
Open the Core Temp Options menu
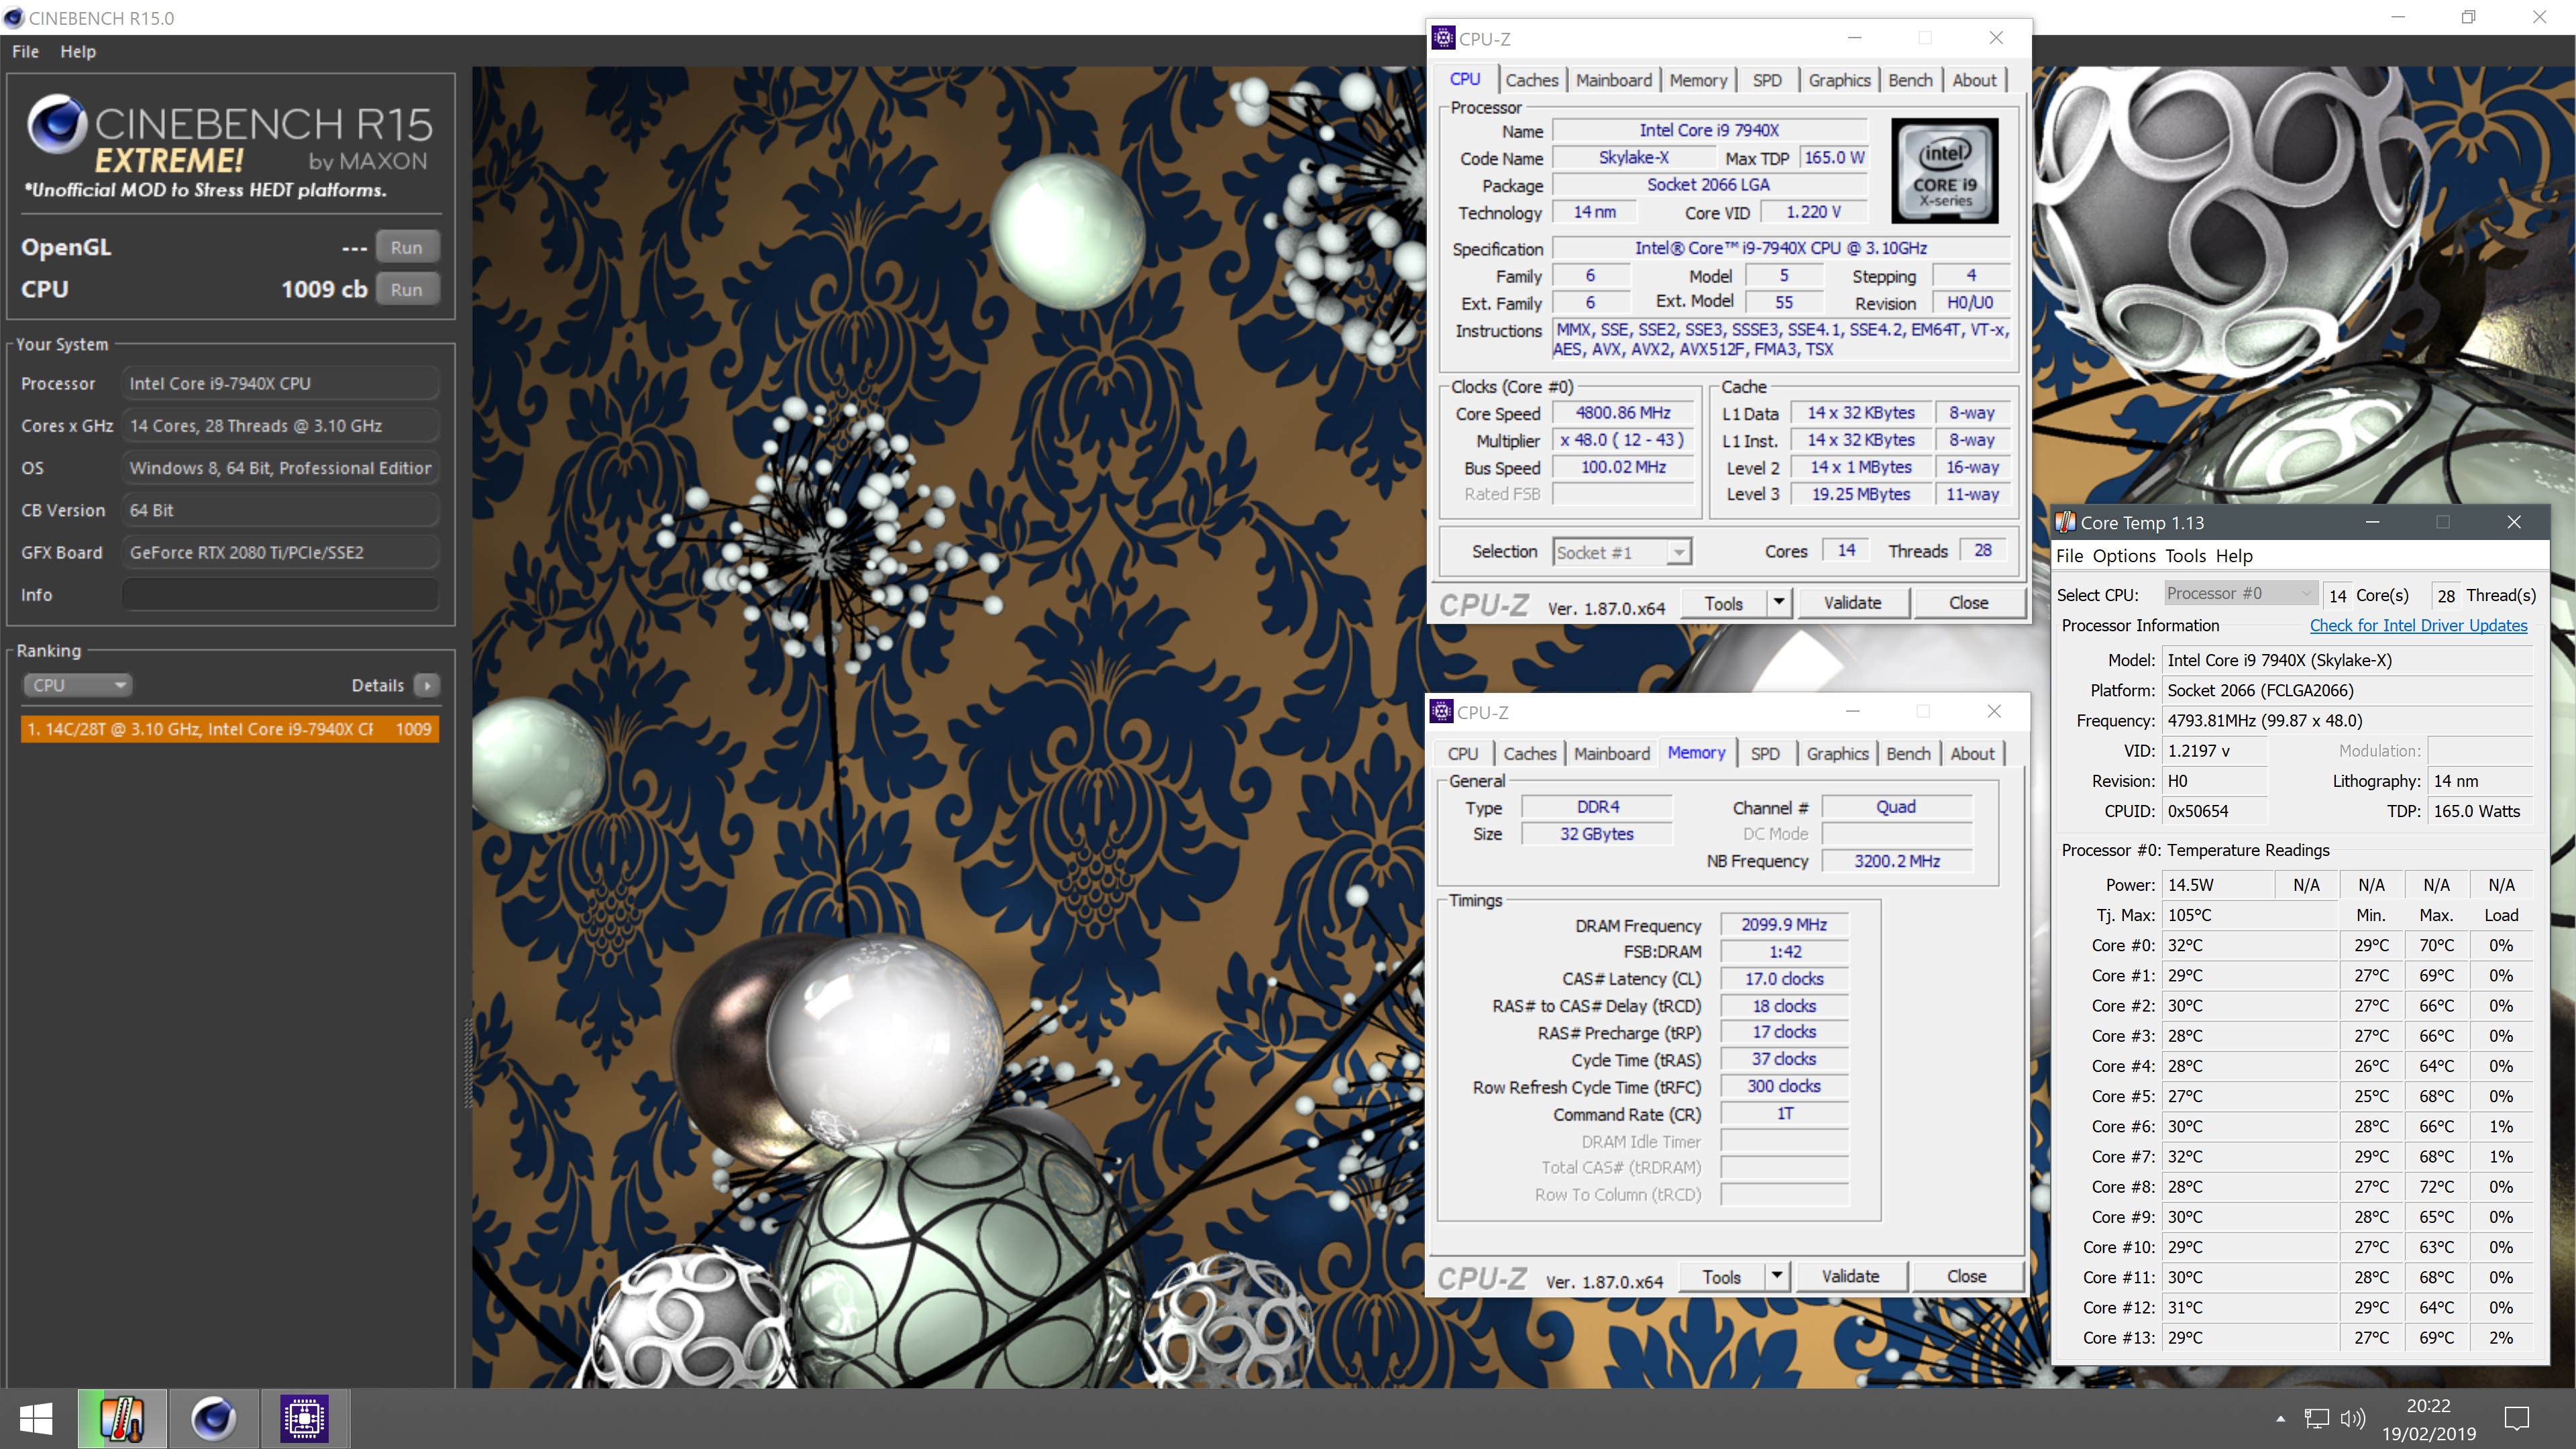point(2124,556)
